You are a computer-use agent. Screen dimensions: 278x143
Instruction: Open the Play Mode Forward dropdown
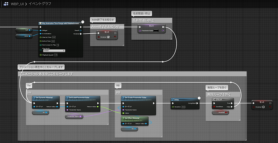[x=54, y=51]
